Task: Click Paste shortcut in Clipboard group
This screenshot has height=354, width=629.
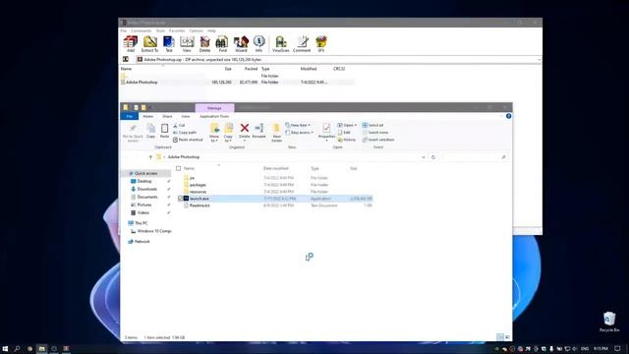Action: (x=188, y=140)
